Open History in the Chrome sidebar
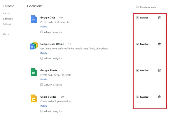 (x=6, y=13)
